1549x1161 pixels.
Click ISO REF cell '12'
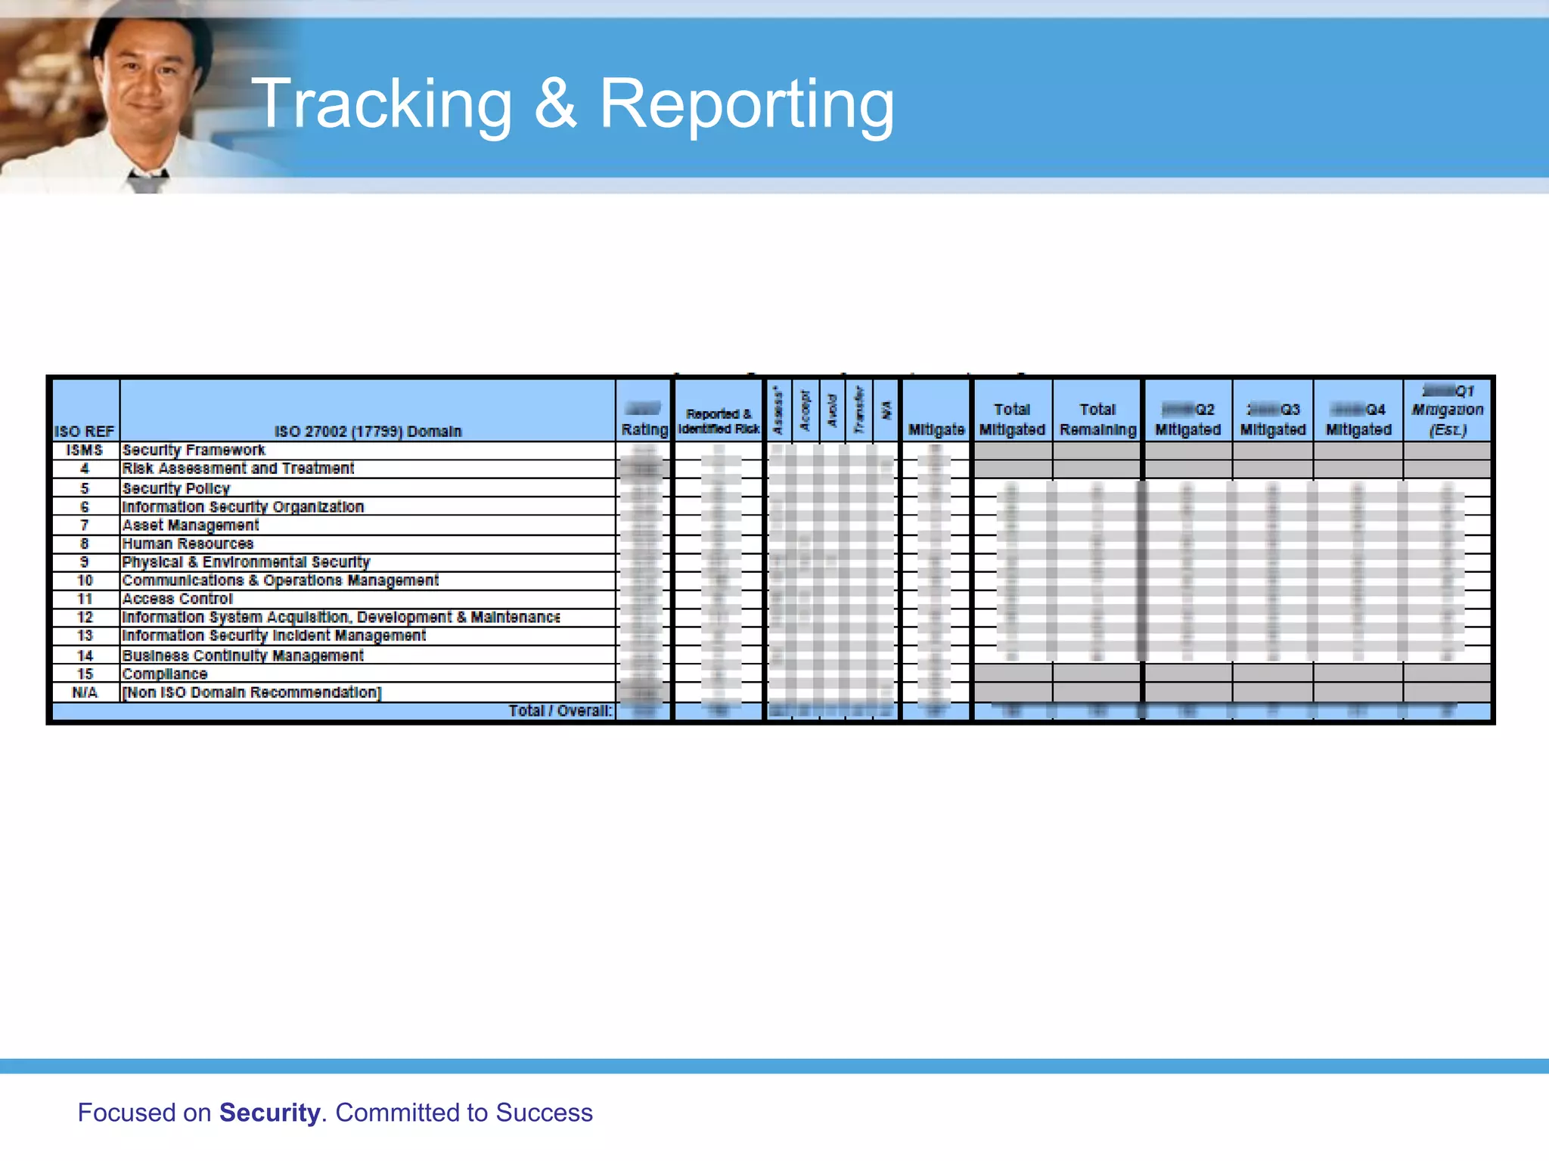click(85, 617)
